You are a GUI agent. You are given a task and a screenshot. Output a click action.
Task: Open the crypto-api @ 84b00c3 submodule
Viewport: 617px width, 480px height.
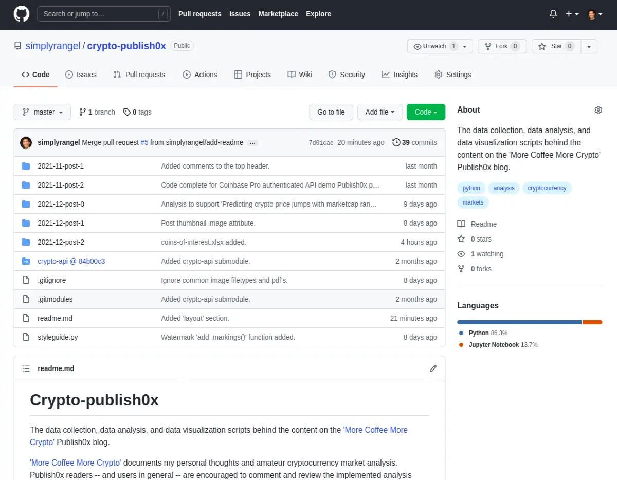coord(71,261)
